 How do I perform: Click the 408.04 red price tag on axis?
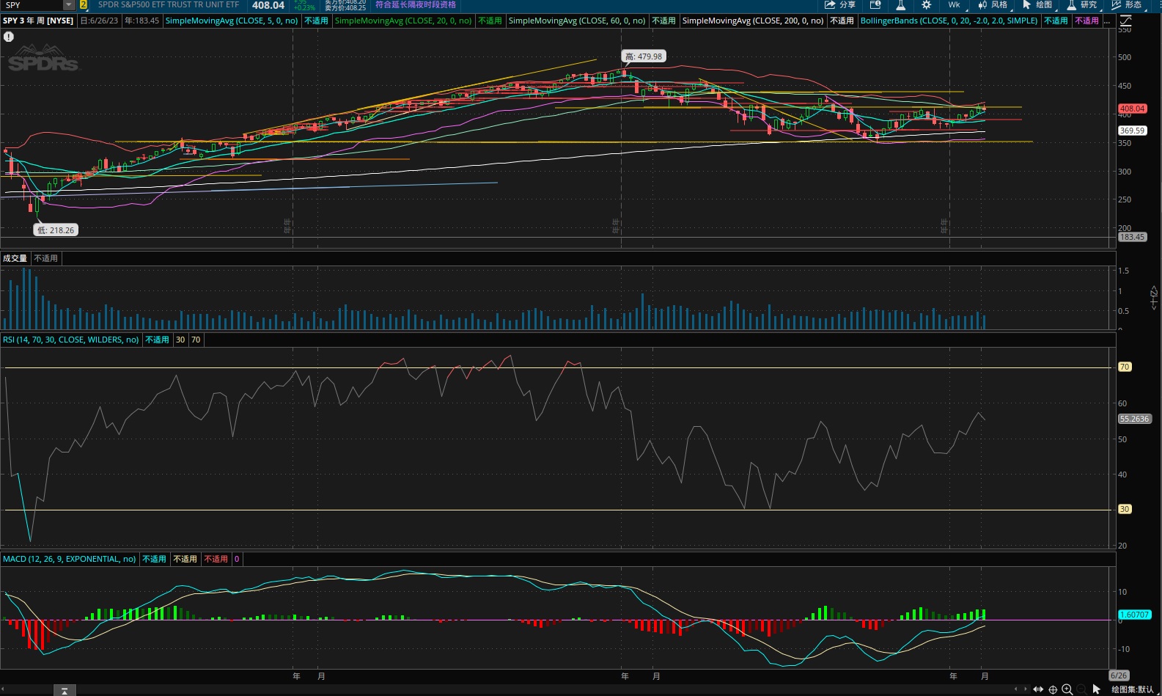click(x=1132, y=109)
